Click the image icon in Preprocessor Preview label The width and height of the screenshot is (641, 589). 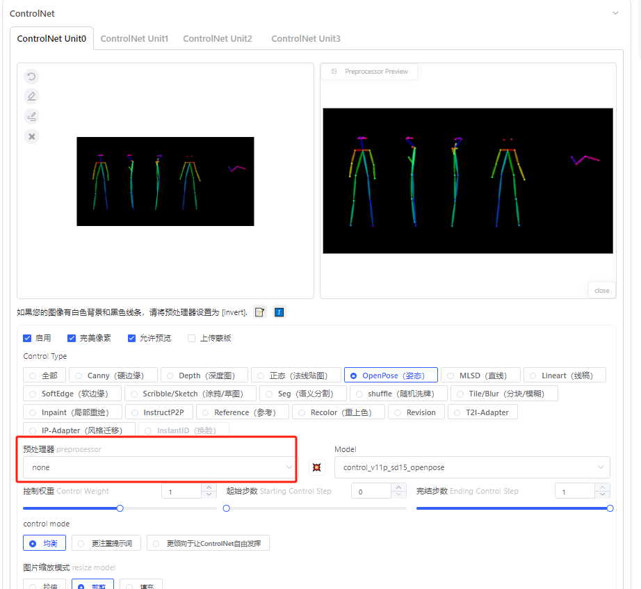(x=334, y=71)
